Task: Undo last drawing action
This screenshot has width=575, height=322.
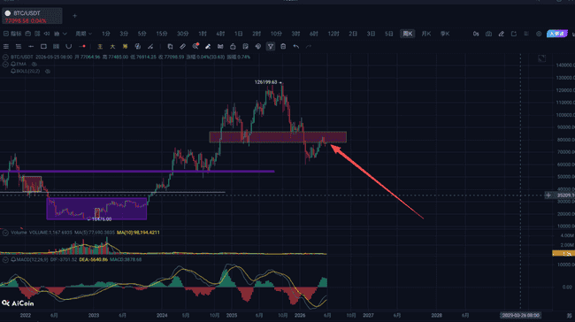Action: [296, 47]
